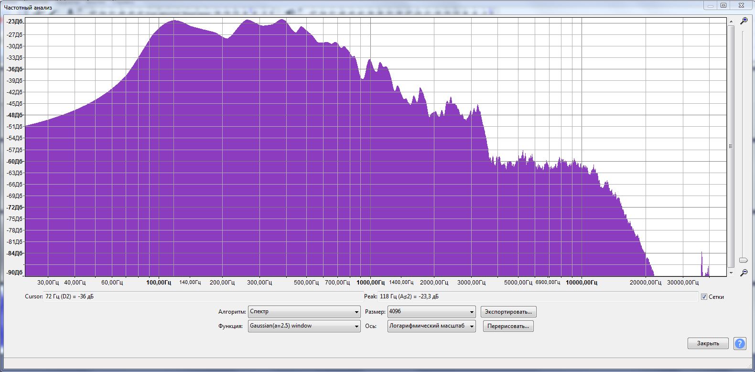Minimize the Частотный анализ window

pos(710,5)
